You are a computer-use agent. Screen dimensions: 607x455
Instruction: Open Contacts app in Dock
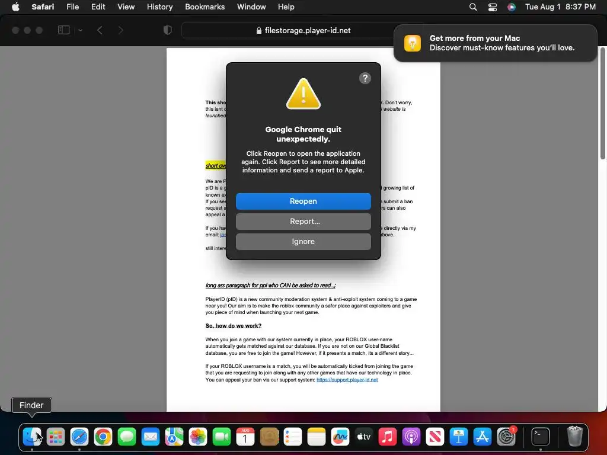(x=269, y=437)
